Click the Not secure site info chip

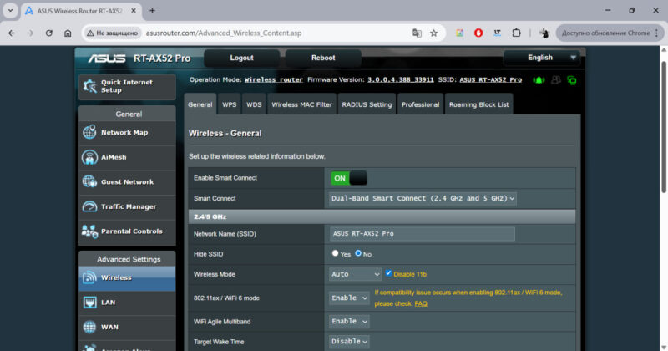coord(113,33)
